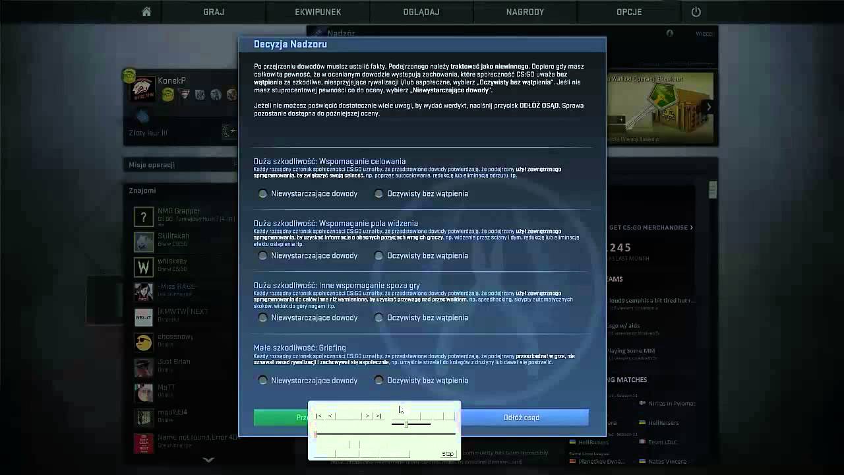Select Oczywisty bez wątpienia for Wspomaganie celowania
The image size is (844, 475).
[378, 194]
